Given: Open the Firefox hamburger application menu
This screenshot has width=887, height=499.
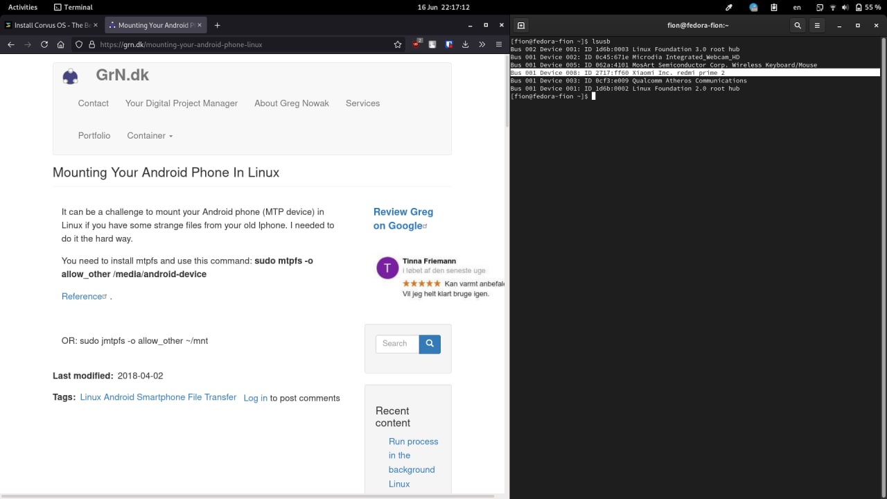Looking at the screenshot, I should (499, 44).
